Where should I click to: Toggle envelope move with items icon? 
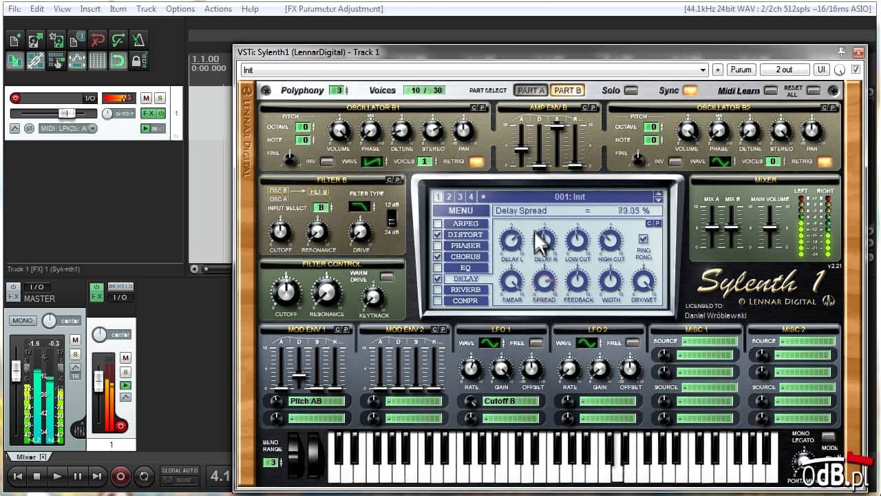[x=76, y=61]
